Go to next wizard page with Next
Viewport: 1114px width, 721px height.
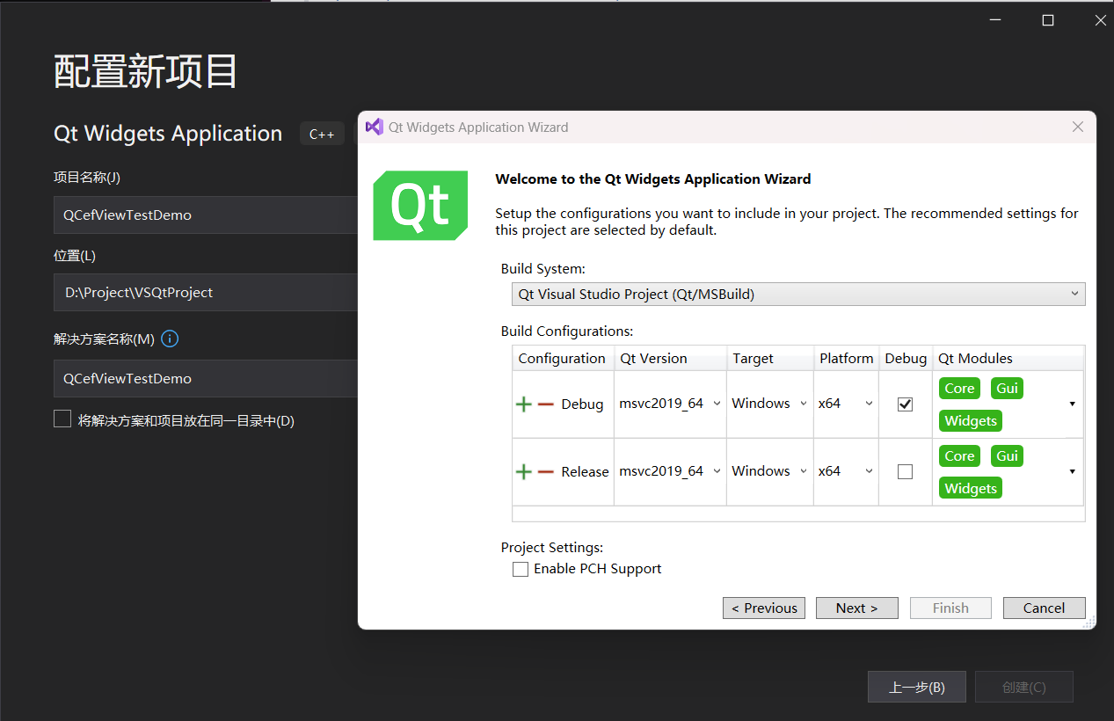(x=857, y=608)
